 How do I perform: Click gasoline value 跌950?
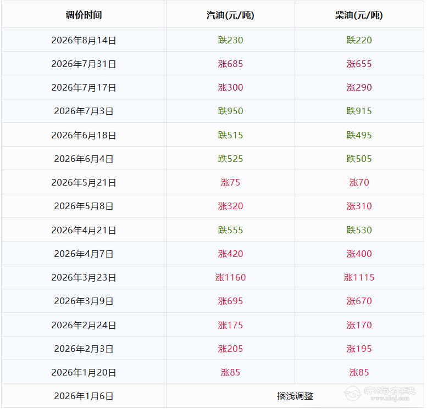[x=230, y=111]
